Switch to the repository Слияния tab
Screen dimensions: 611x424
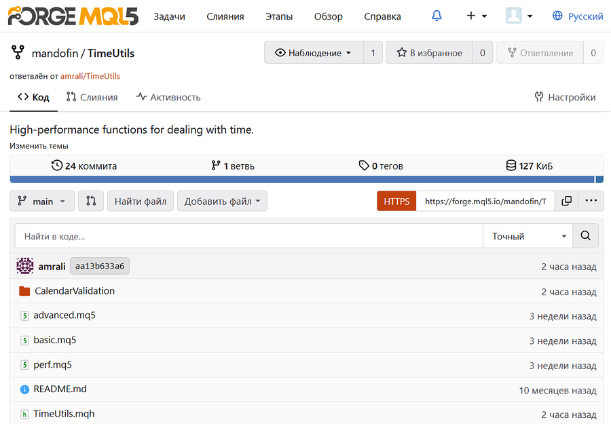pyautogui.click(x=92, y=97)
